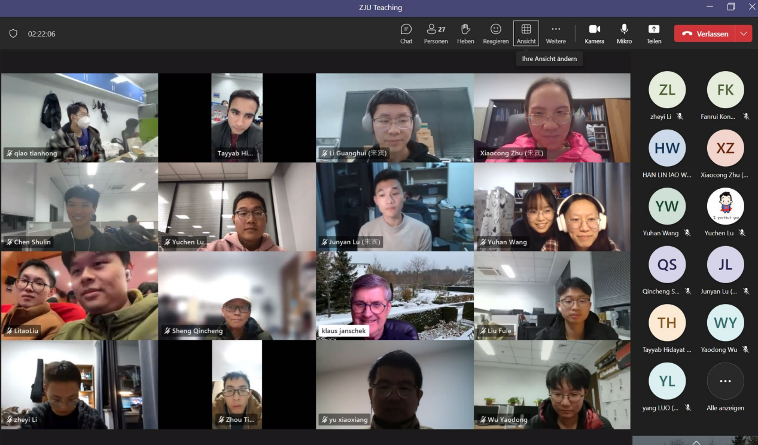Click Yuchen Lu's cartoon avatar
Image resolution: width=758 pixels, height=445 pixels.
(x=725, y=207)
